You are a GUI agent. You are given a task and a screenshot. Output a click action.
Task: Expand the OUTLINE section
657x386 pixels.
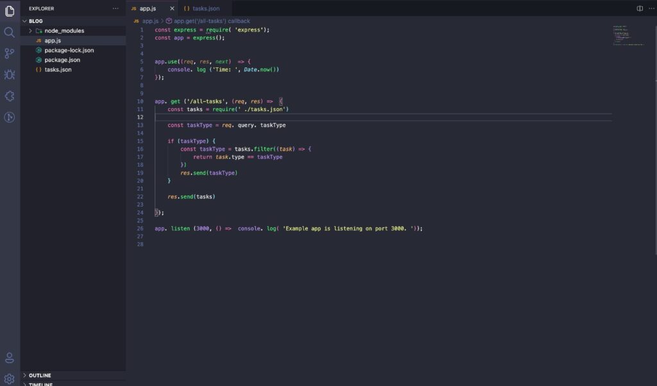(39, 375)
